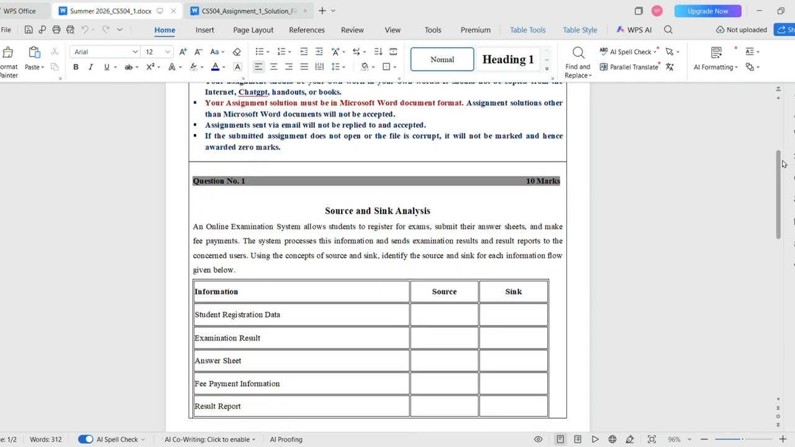Toggle underline formatting
The width and height of the screenshot is (795, 447).
coord(106,67)
